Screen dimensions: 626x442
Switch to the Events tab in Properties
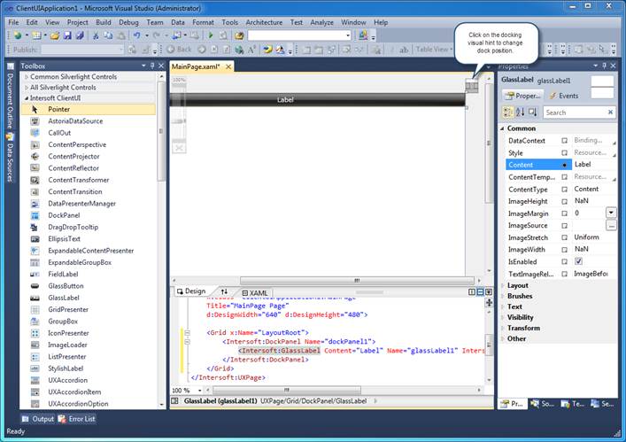(564, 96)
